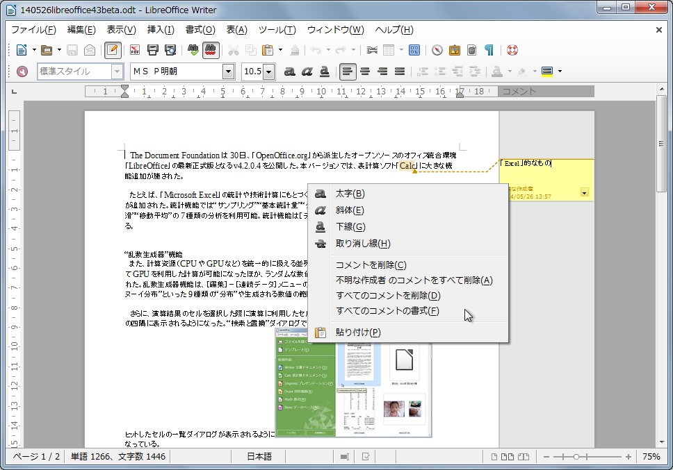Click the Paste clipboard toolbar icon
Screen dimensions: 673x470
268,50
